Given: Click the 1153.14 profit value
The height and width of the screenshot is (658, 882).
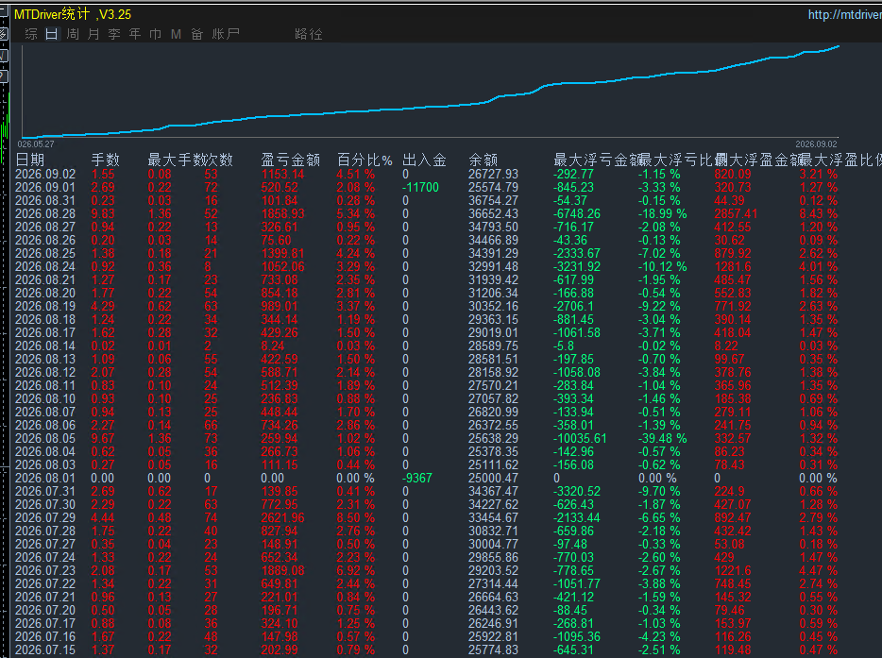Looking at the screenshot, I should coord(283,175).
